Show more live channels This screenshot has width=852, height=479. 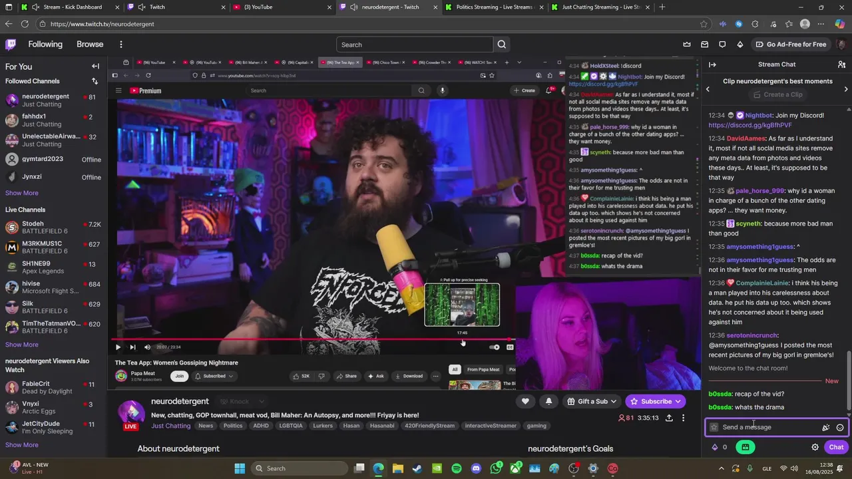click(22, 345)
